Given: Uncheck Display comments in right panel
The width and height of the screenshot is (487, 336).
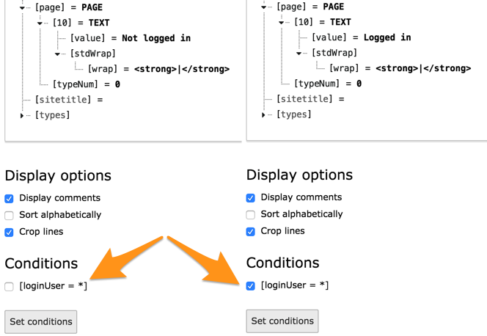Looking at the screenshot, I should pos(251,198).
